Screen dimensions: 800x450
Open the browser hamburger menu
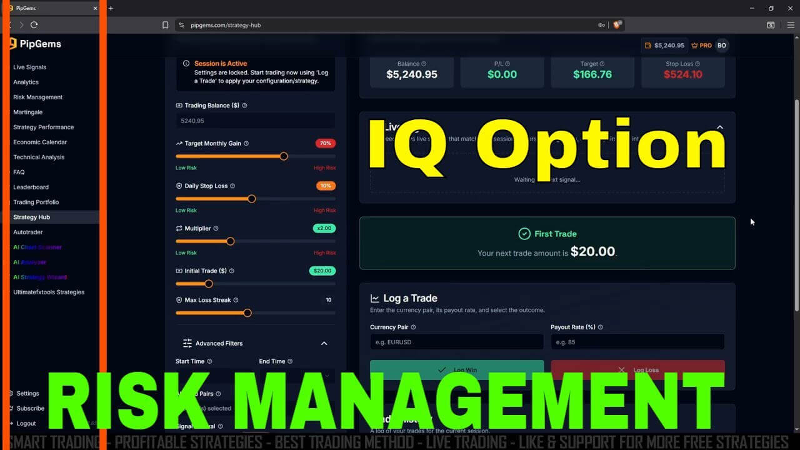pos(791,25)
